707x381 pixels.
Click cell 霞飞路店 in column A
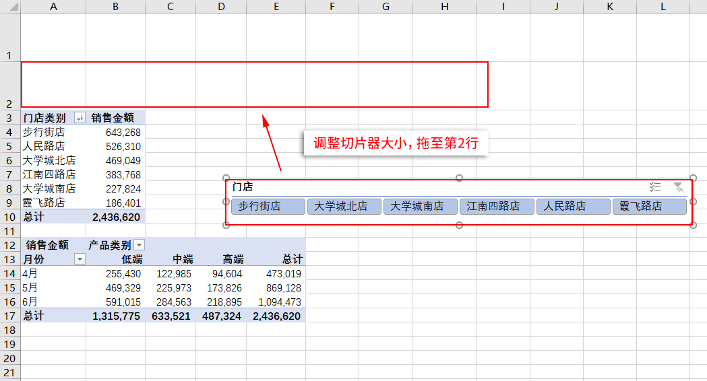coord(44,203)
